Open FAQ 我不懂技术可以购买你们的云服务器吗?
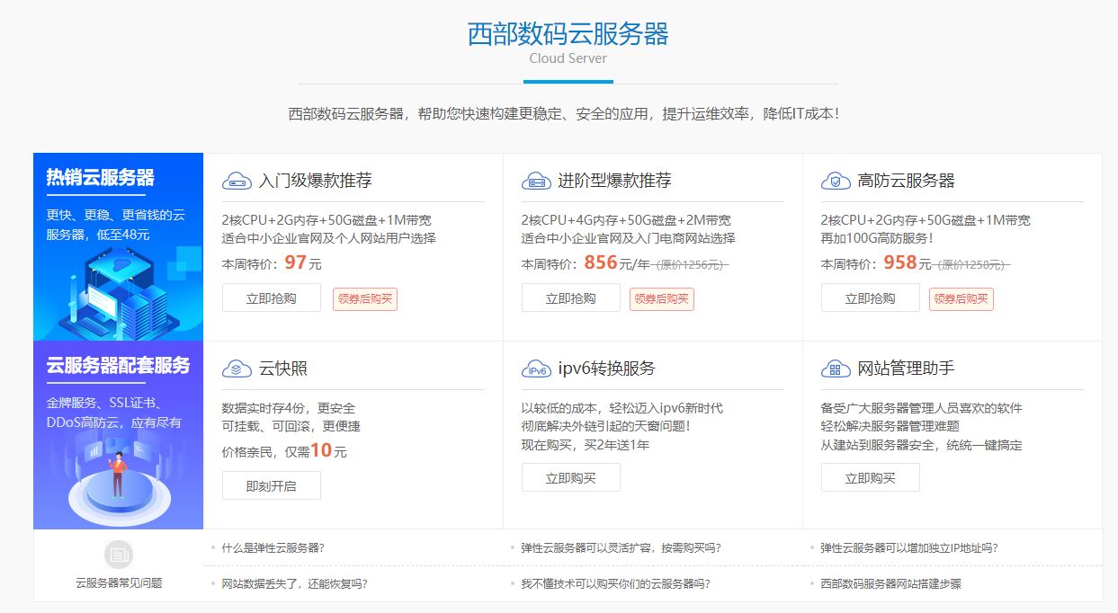 point(616,583)
